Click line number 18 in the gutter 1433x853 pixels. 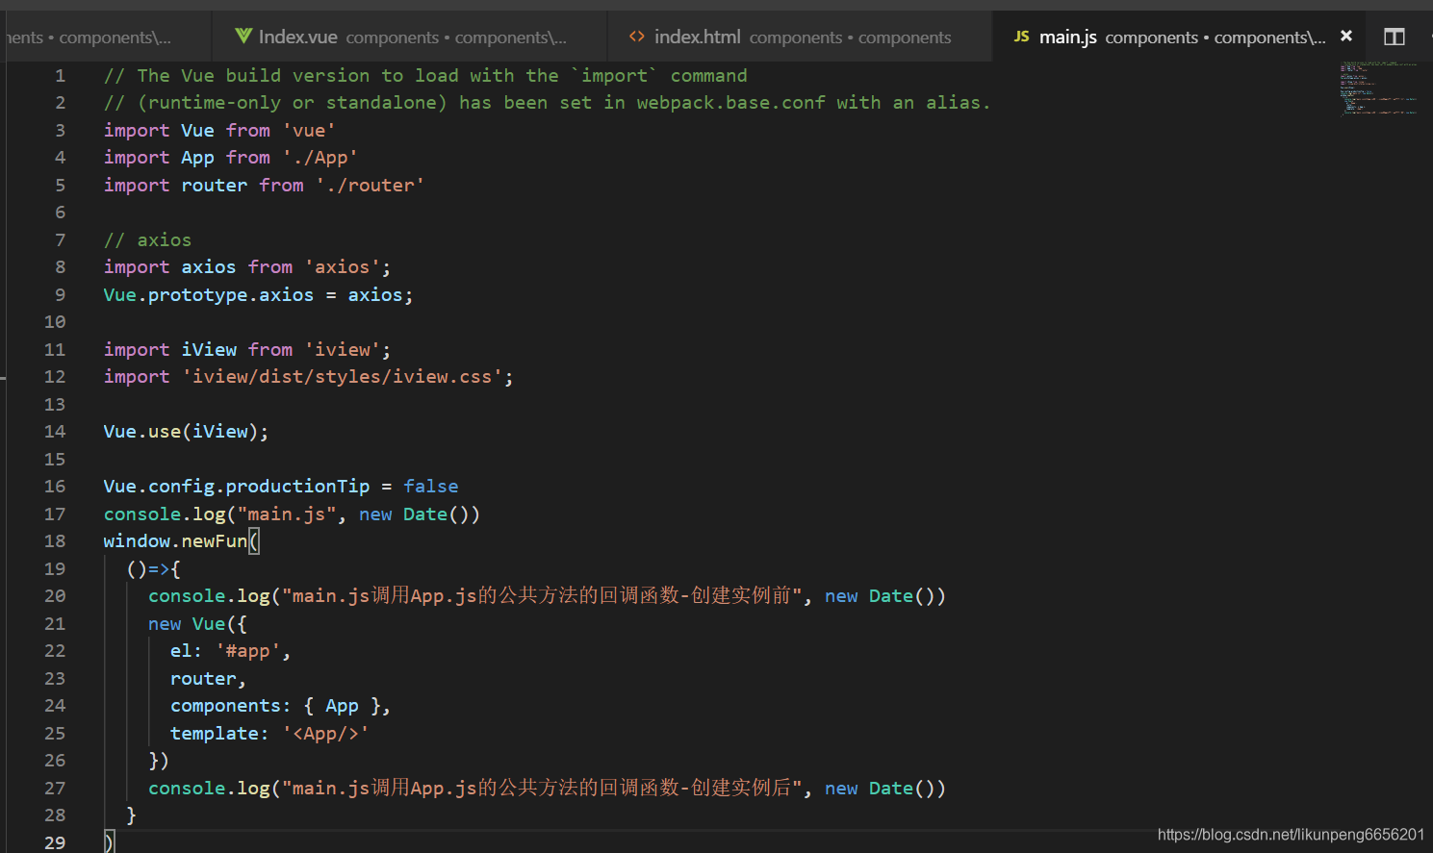tap(55, 541)
